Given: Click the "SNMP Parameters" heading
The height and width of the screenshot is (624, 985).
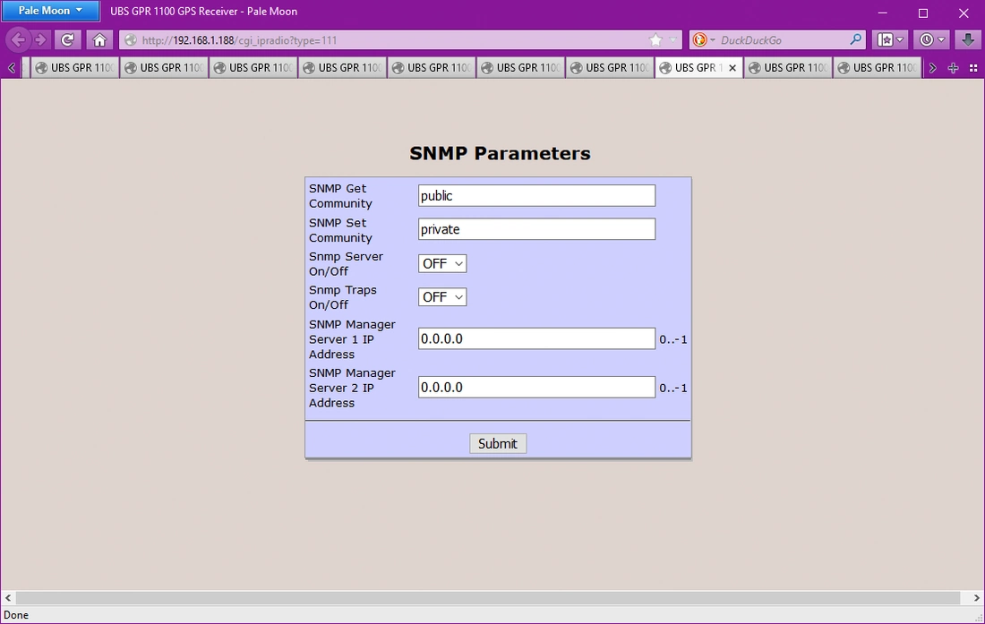Looking at the screenshot, I should pos(500,153).
